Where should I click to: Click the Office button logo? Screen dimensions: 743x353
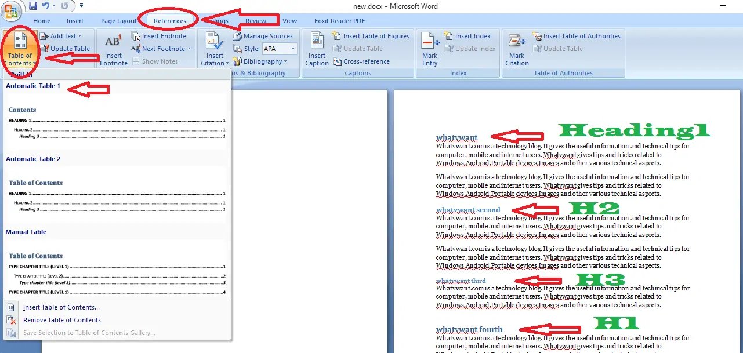(x=11, y=11)
